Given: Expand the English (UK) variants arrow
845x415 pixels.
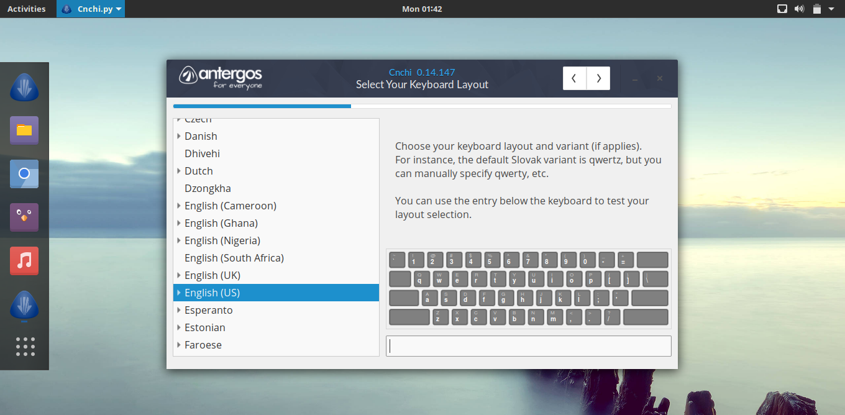Looking at the screenshot, I should [x=179, y=275].
